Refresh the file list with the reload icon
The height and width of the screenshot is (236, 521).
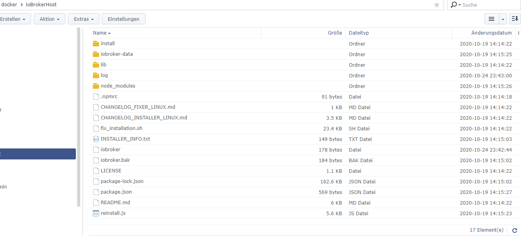coord(514,231)
